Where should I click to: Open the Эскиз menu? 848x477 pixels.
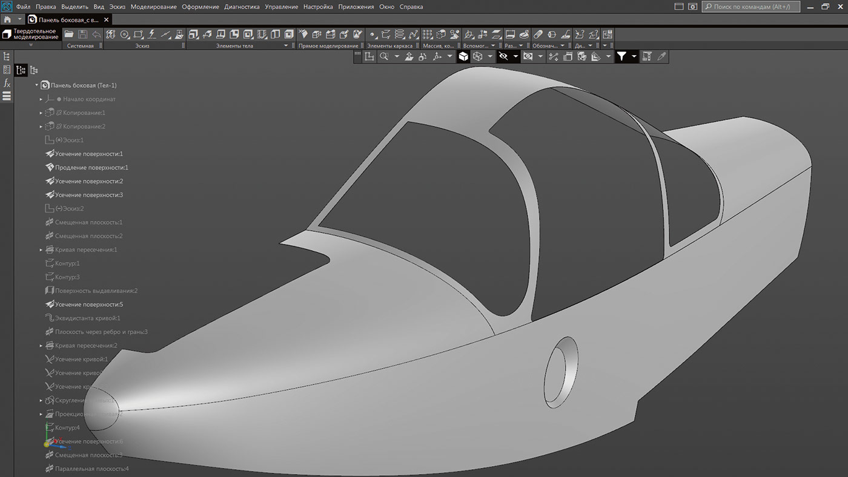pos(118,7)
